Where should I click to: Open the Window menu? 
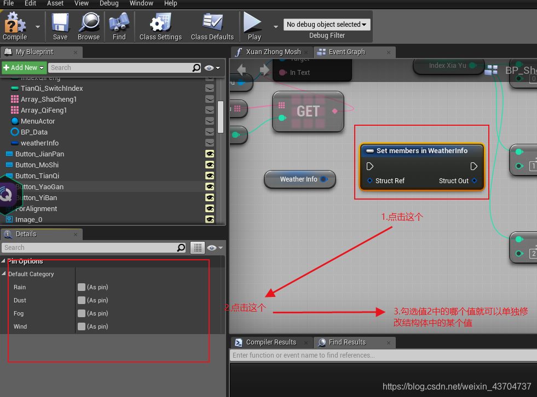click(141, 3)
